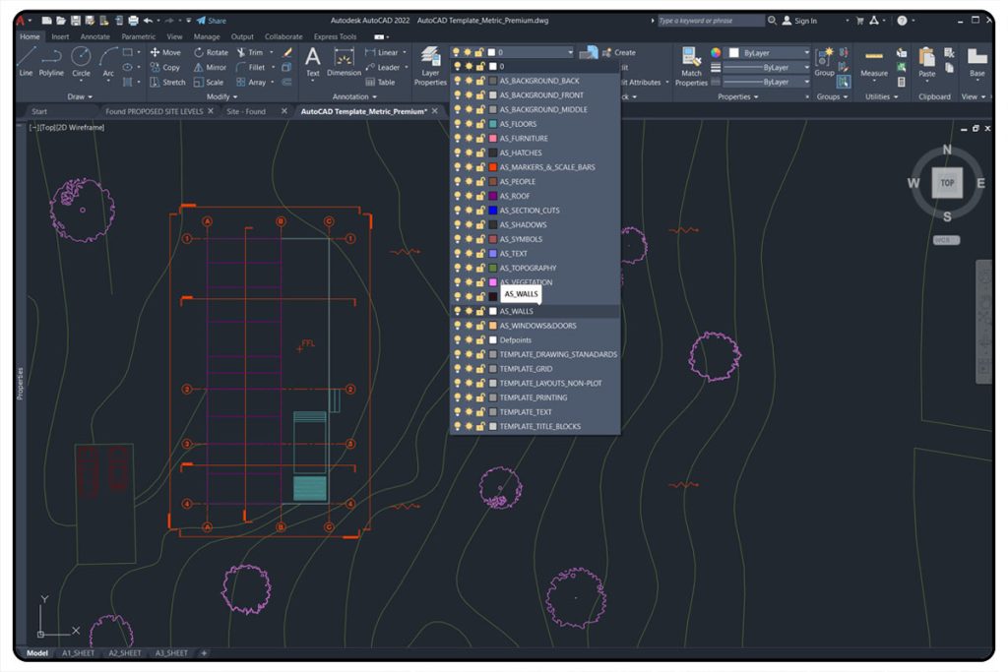This screenshot has height=672, width=1008.
Task: Insert a Table annotation
Action: [380, 83]
